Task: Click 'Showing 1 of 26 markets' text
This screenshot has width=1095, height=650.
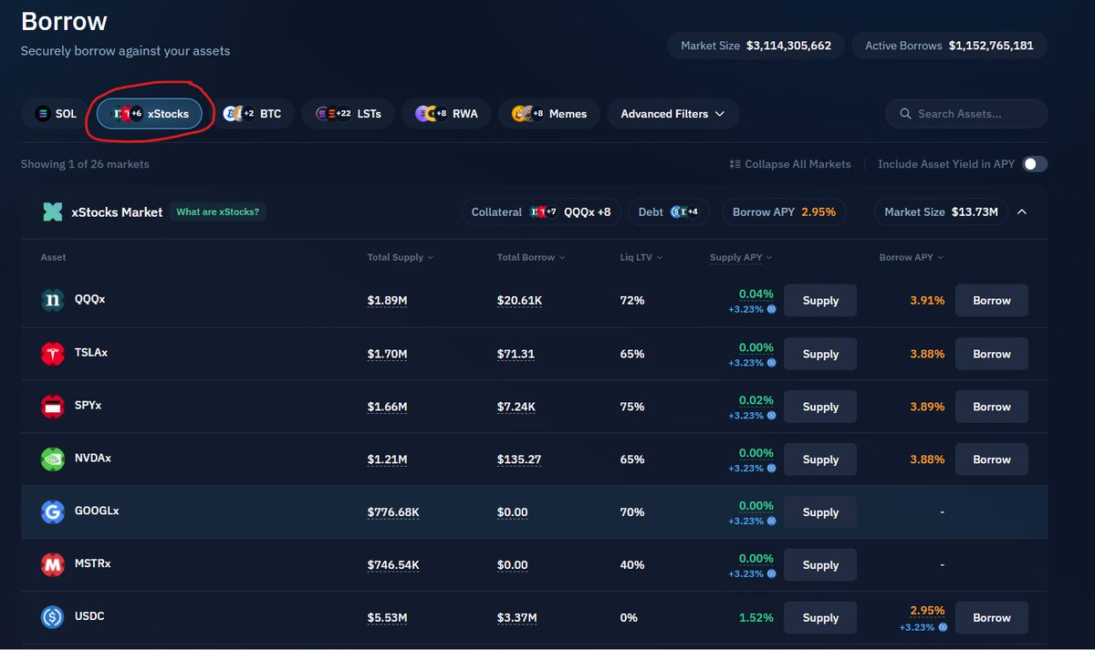Action: click(x=85, y=164)
